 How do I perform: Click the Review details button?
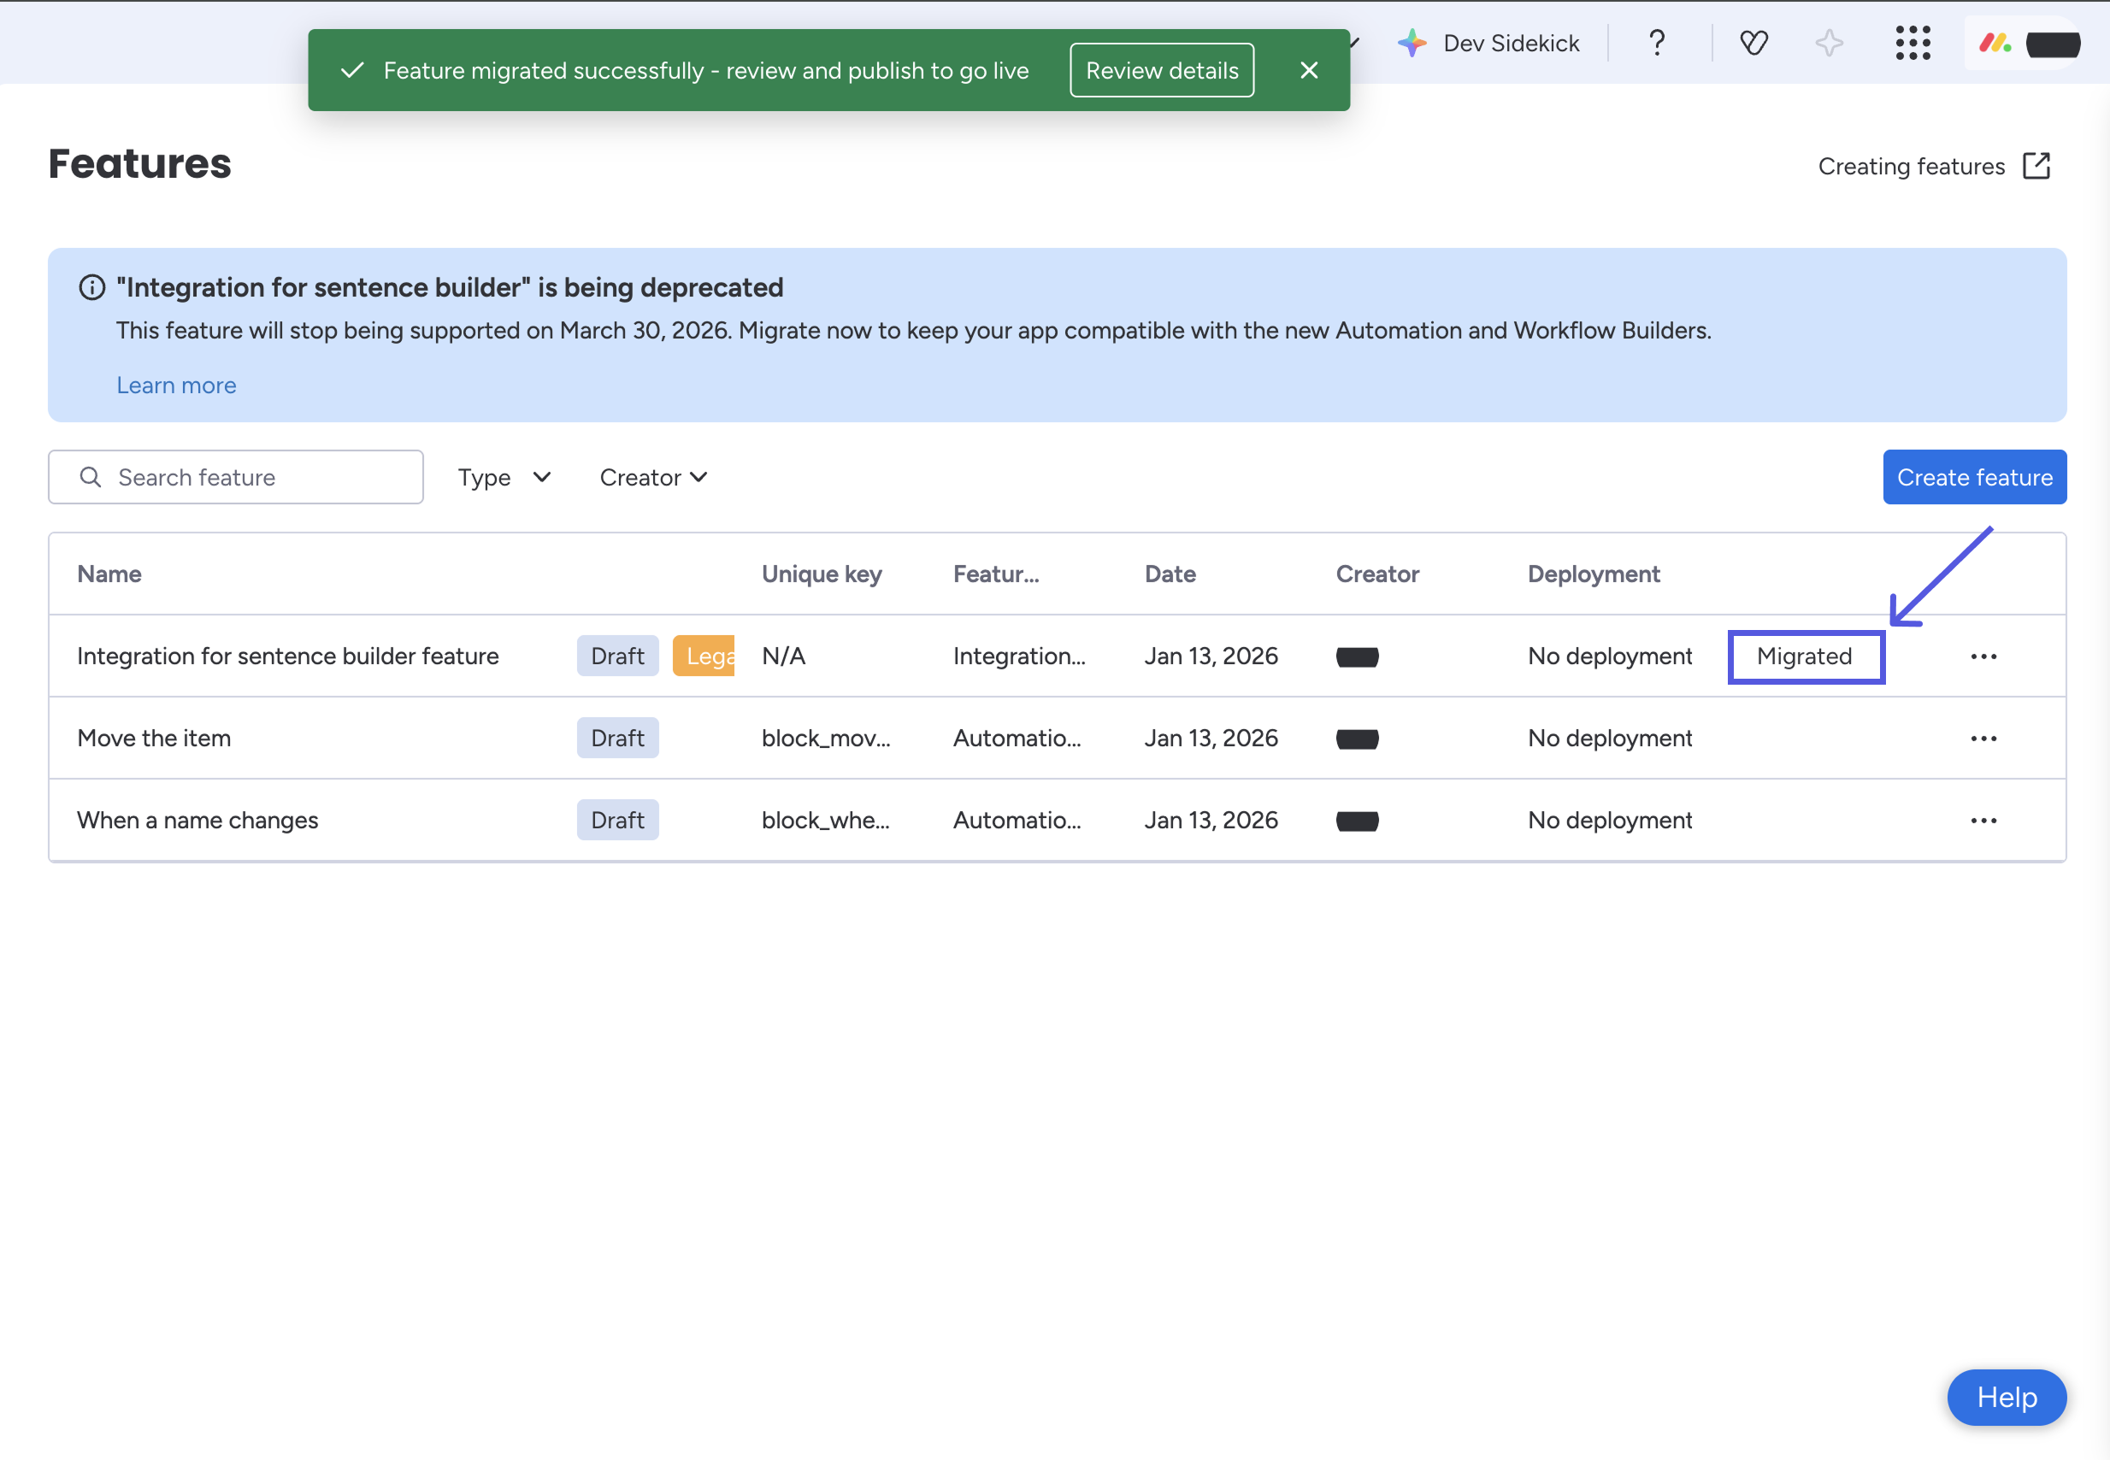[x=1161, y=70]
